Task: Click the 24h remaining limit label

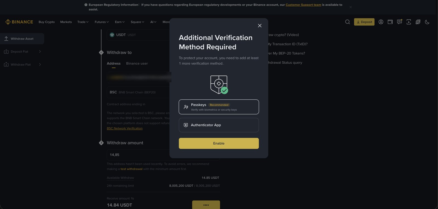Action: 120,186
